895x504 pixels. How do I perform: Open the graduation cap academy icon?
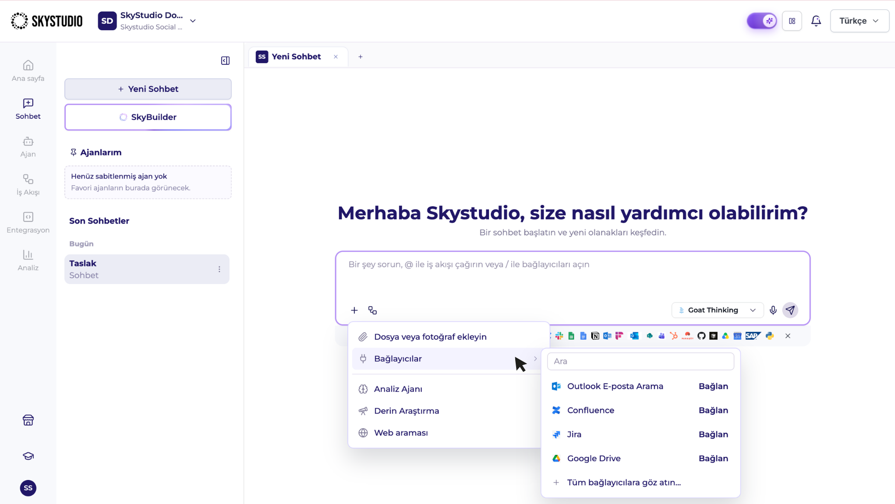tap(28, 456)
